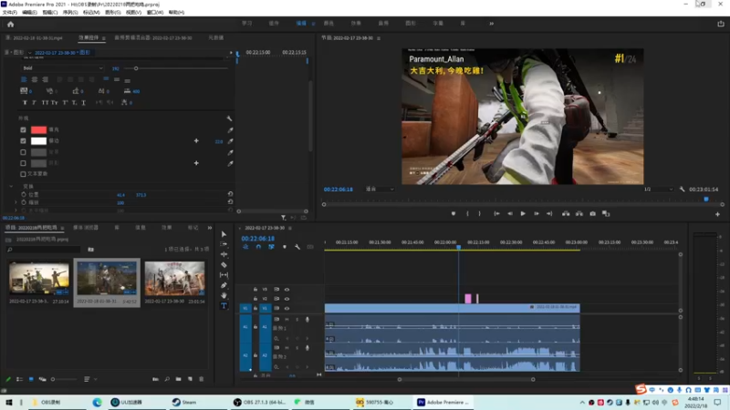Toggle lock on V3 track
The image size is (730, 410).
[x=255, y=290]
